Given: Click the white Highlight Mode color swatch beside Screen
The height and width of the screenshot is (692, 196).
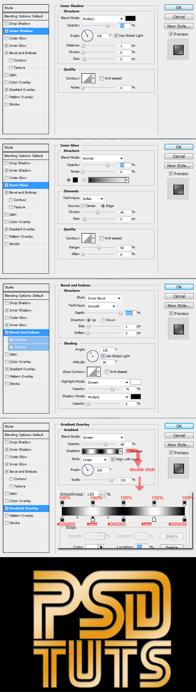Looking at the screenshot, I should [136, 382].
